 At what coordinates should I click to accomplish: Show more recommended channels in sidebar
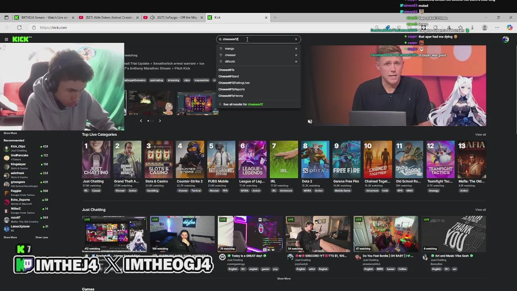pos(10,237)
